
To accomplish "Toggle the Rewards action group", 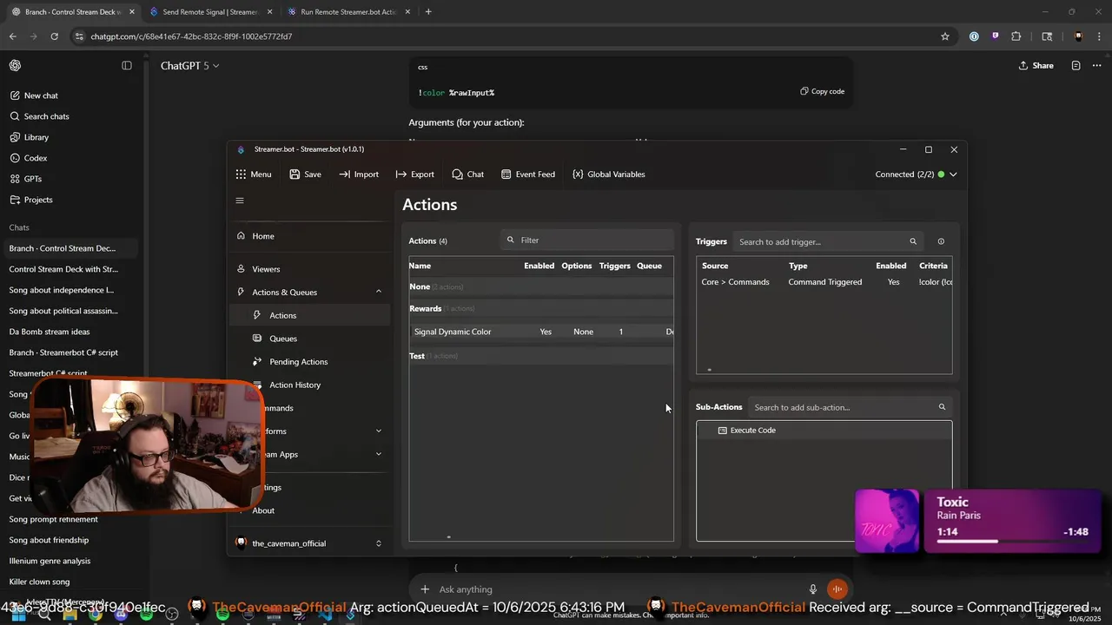I will (x=541, y=309).
